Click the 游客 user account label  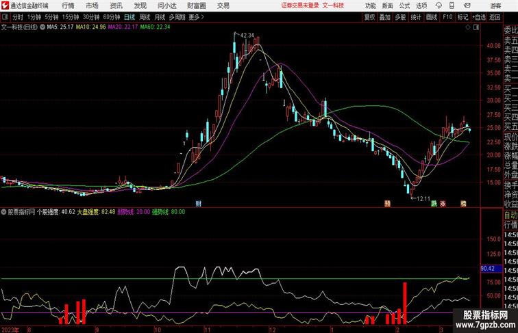pos(495,5)
